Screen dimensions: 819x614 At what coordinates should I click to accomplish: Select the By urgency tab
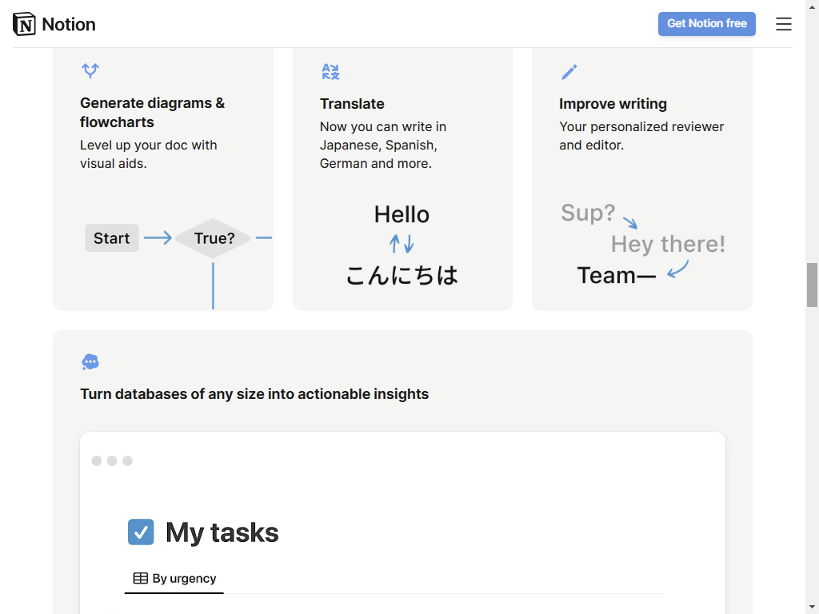click(x=174, y=579)
